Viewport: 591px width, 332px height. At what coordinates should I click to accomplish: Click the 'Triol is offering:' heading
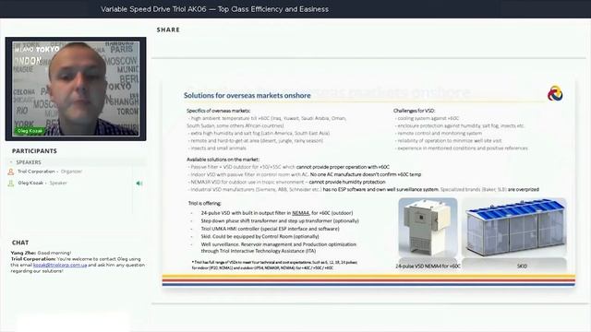tap(205, 203)
